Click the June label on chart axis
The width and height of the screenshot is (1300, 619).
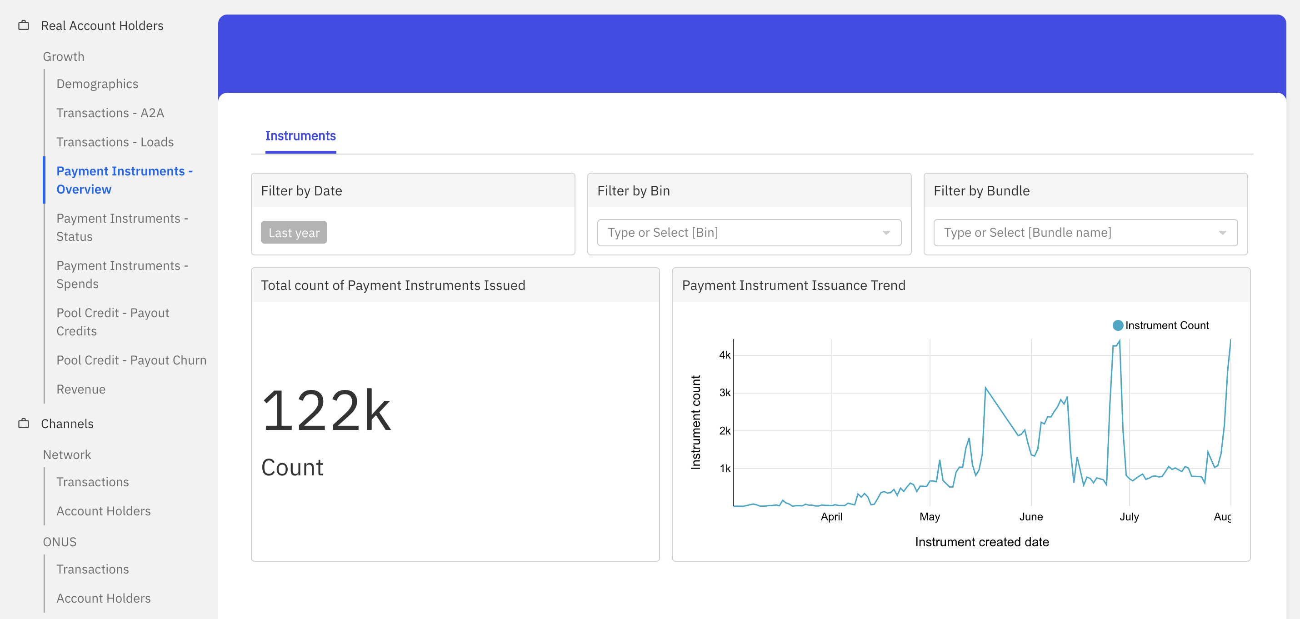pos(1031,517)
